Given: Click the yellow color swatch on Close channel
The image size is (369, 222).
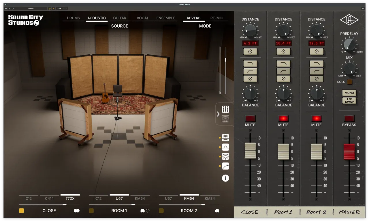Looking at the screenshot, I should coord(21,210).
